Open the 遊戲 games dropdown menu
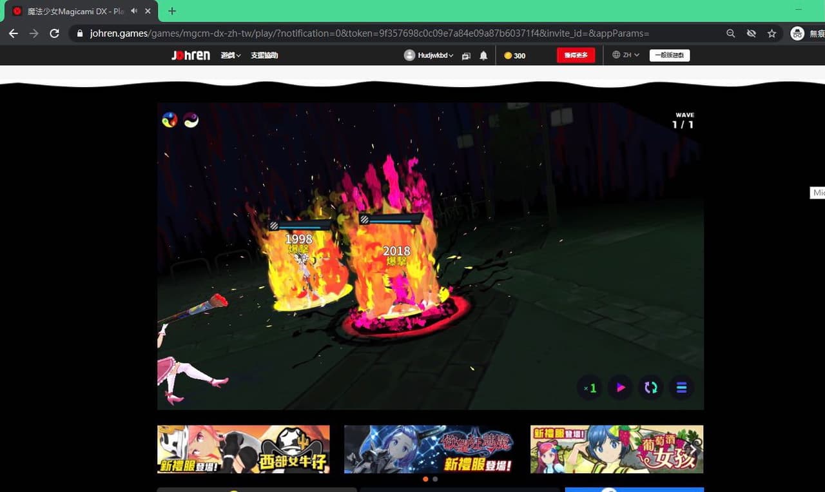 tap(231, 55)
